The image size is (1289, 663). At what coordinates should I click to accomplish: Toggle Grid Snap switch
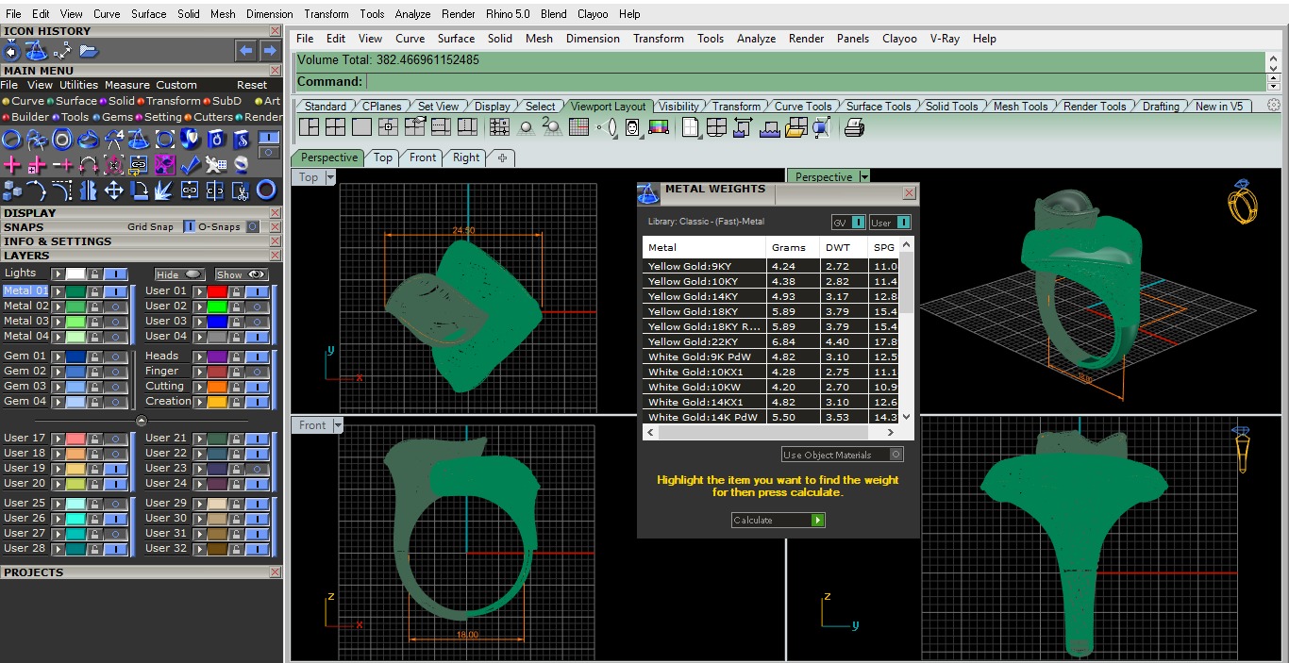[x=189, y=226]
